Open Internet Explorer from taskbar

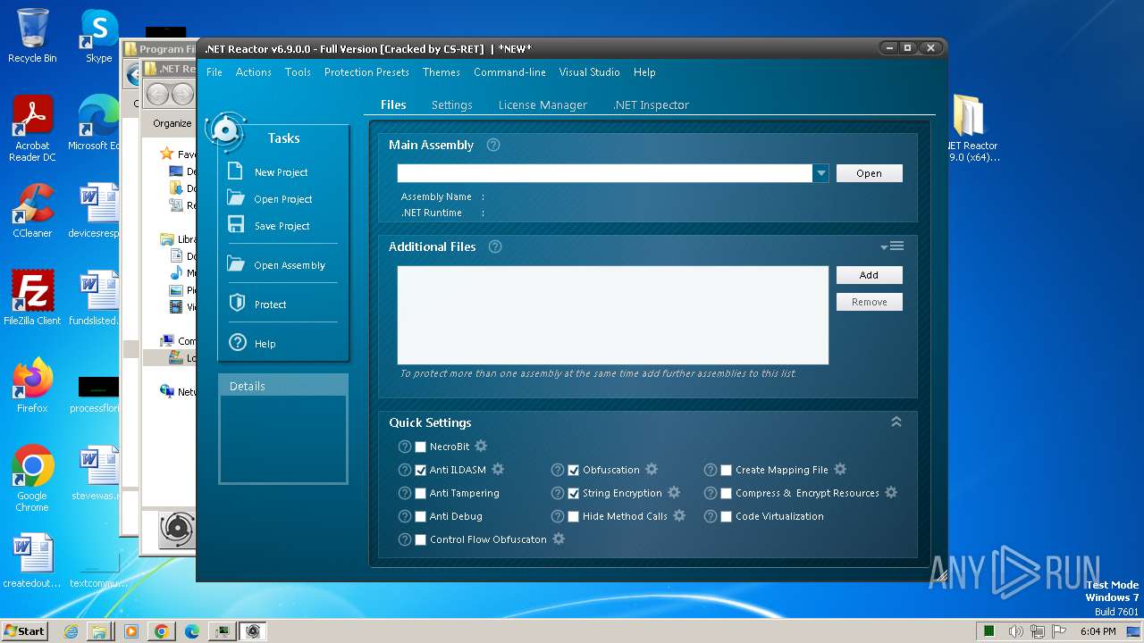(71, 631)
